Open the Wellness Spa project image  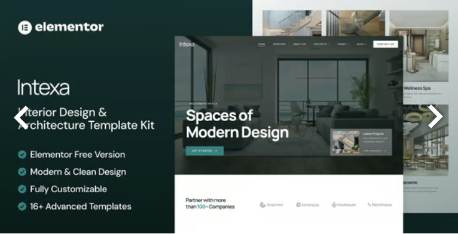point(426,46)
